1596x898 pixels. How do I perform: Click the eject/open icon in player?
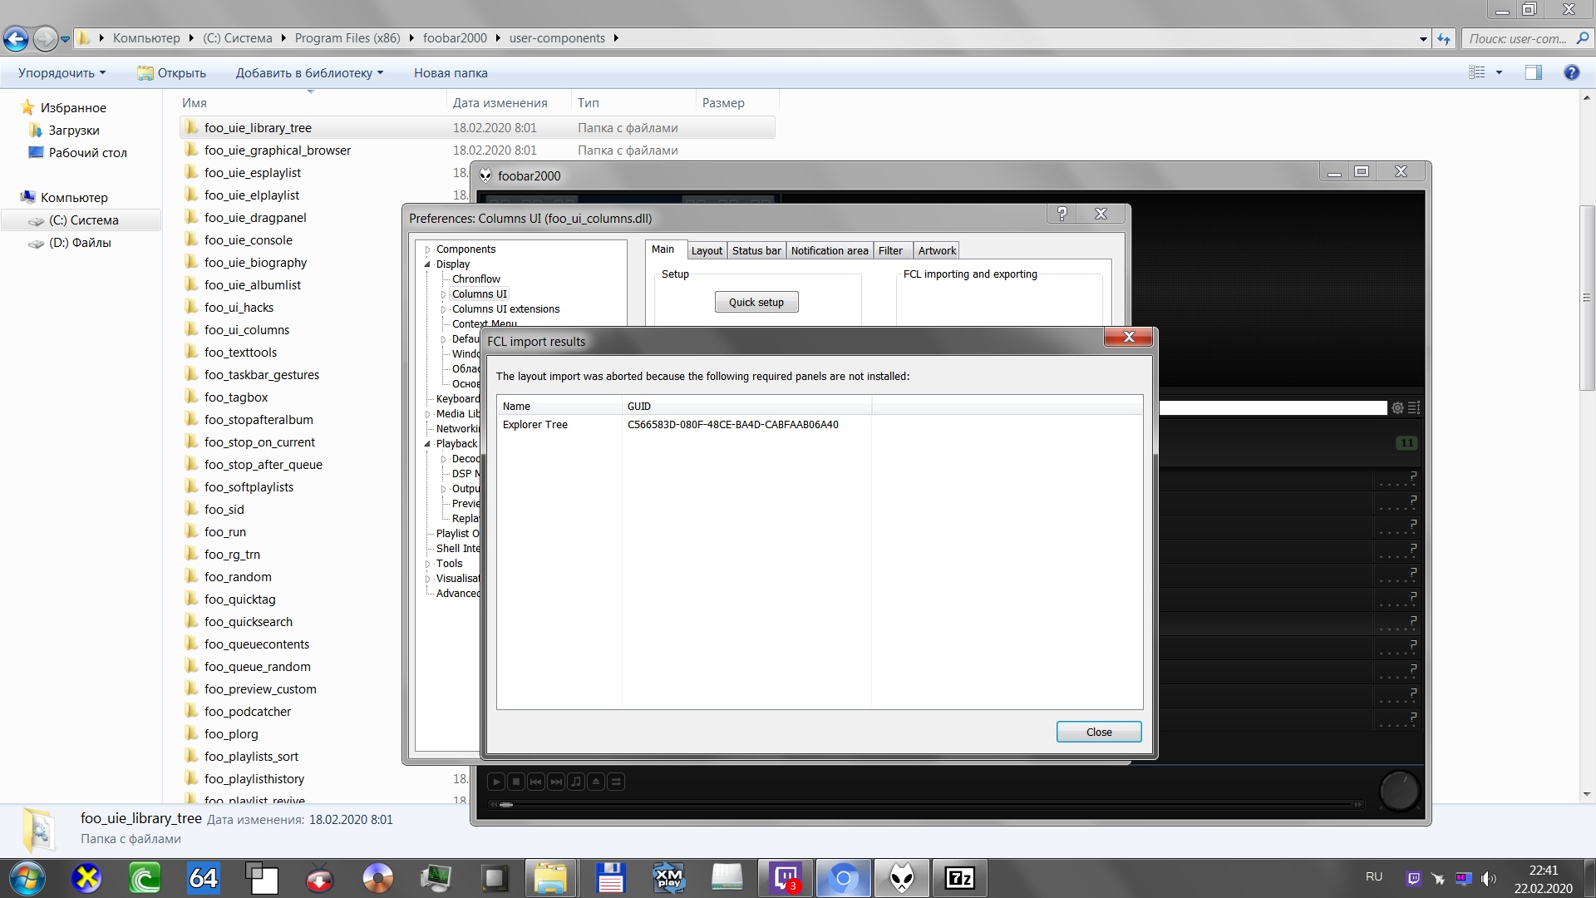click(x=596, y=782)
